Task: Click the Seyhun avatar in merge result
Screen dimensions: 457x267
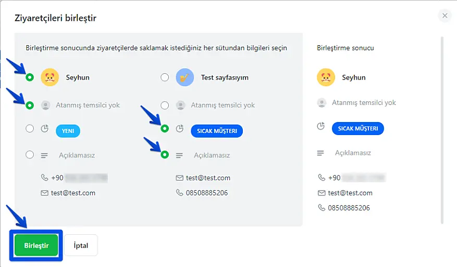Action: [326, 77]
